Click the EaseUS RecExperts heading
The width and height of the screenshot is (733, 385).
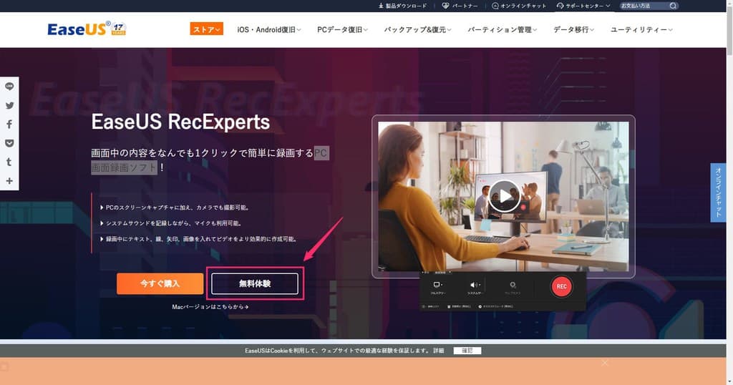180,122
